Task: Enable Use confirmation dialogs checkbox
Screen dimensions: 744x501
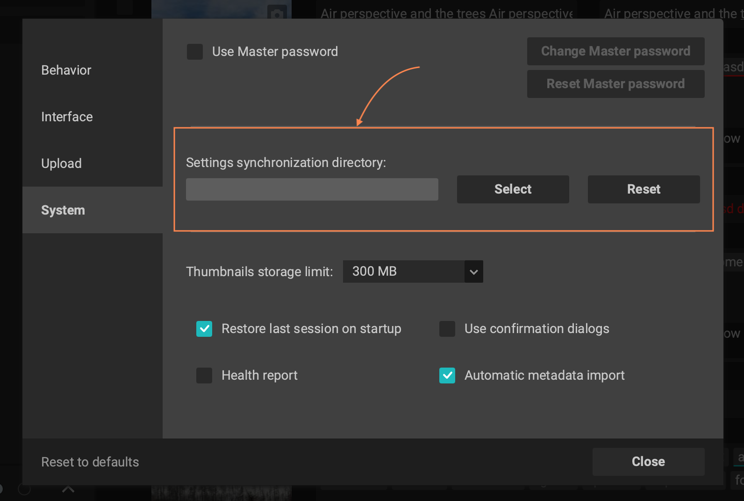Action: point(447,329)
